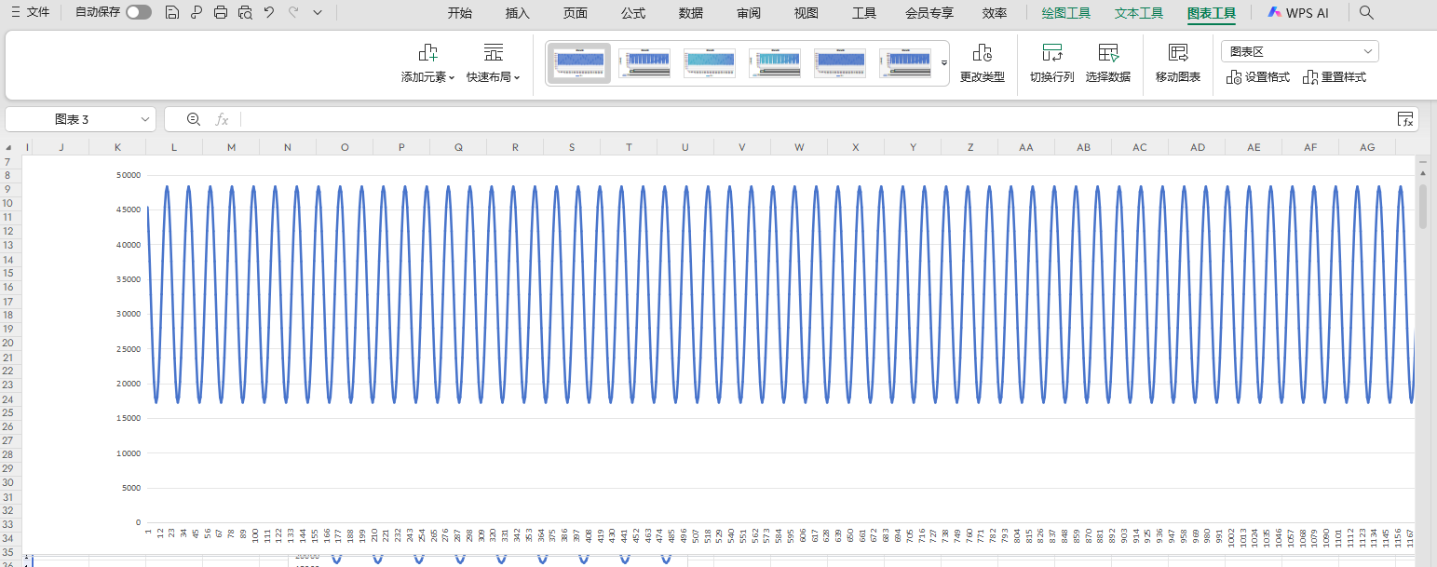Select the second chart style thumbnail
This screenshot has width=1437, height=567.
pyautogui.click(x=644, y=63)
